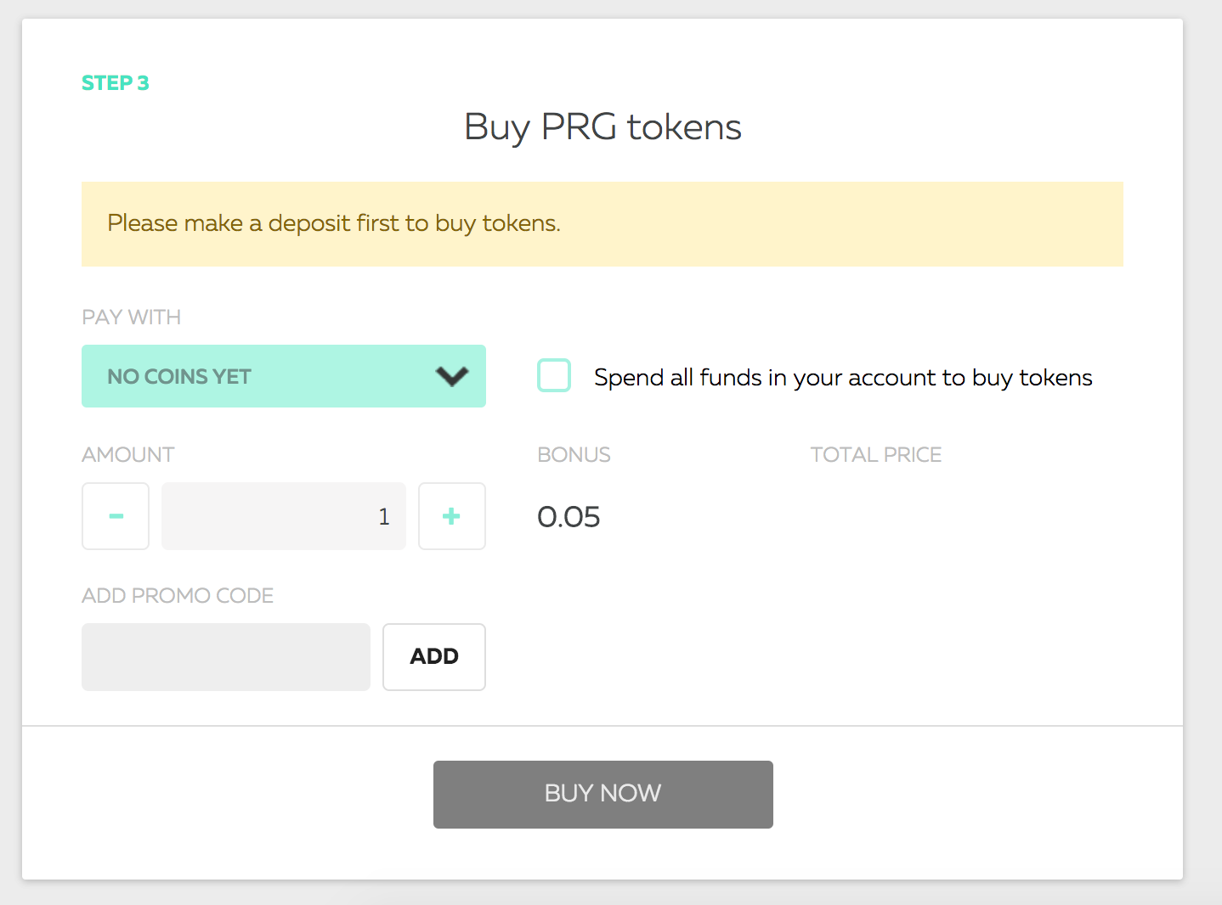Decrease the amount with the minus button
Image resolution: width=1222 pixels, height=905 pixels.
(x=116, y=516)
